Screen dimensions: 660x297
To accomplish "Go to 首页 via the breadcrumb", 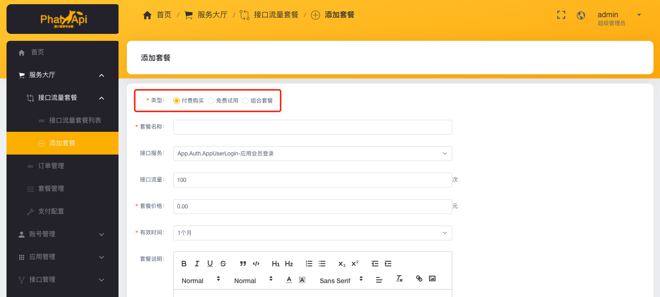I will pos(158,15).
